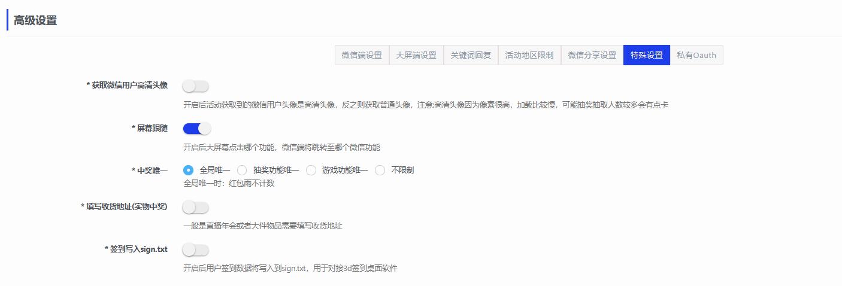The height and width of the screenshot is (286, 842).
Task: Choose the 抽奖功能唯一 radio option
Action: coord(243,171)
